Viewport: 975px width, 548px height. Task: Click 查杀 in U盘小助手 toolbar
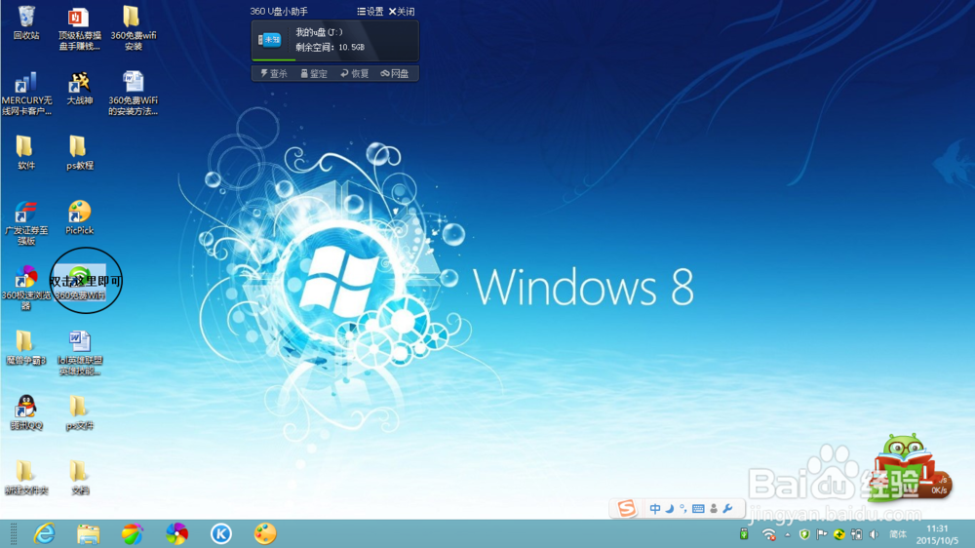(x=274, y=73)
